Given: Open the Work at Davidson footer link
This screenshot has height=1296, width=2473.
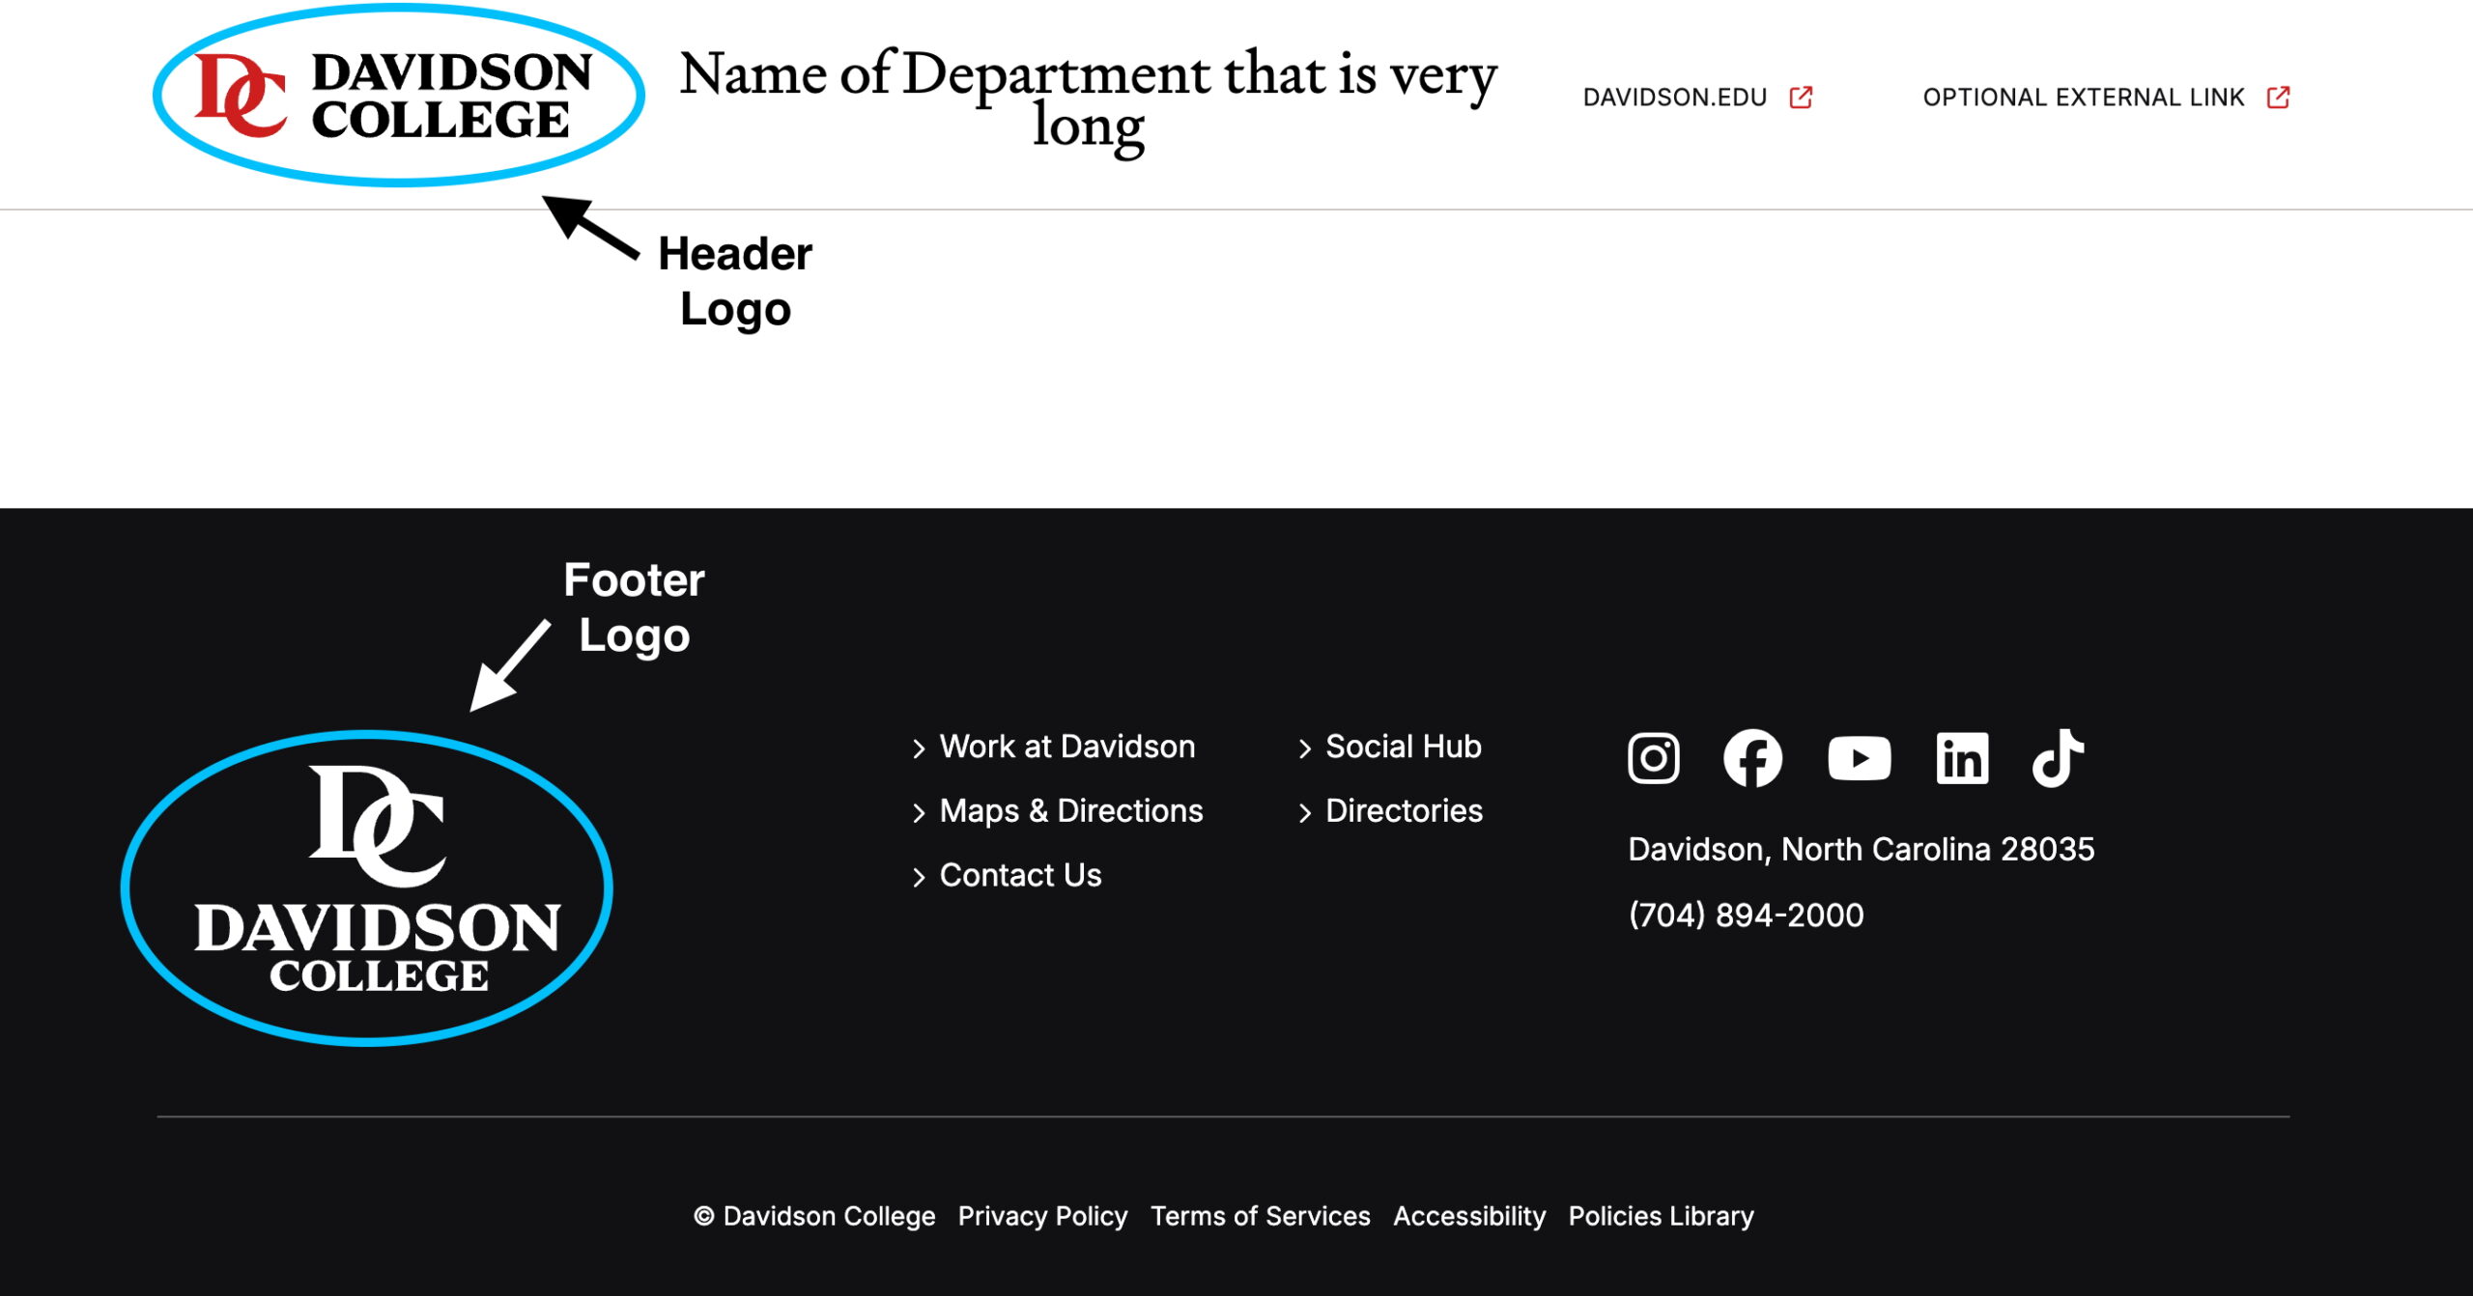Looking at the screenshot, I should (x=1067, y=747).
